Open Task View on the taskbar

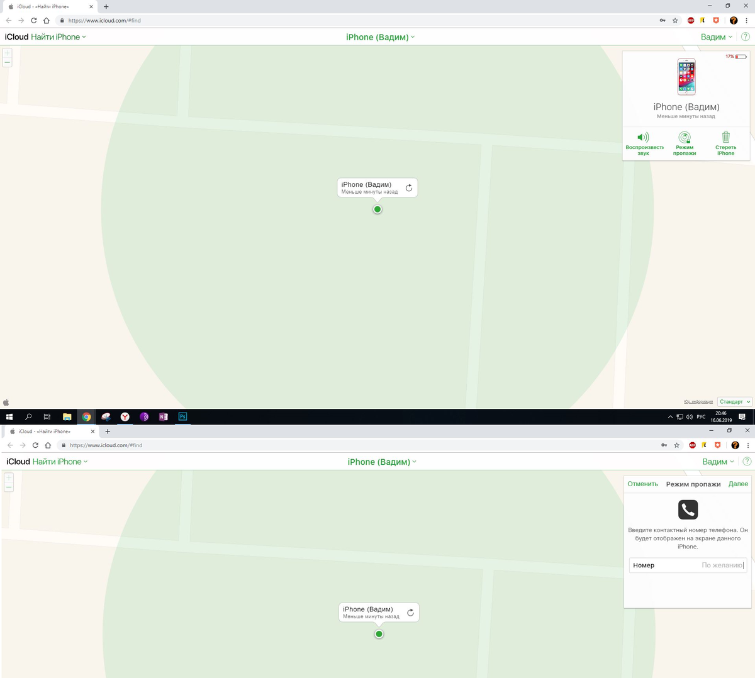click(47, 416)
